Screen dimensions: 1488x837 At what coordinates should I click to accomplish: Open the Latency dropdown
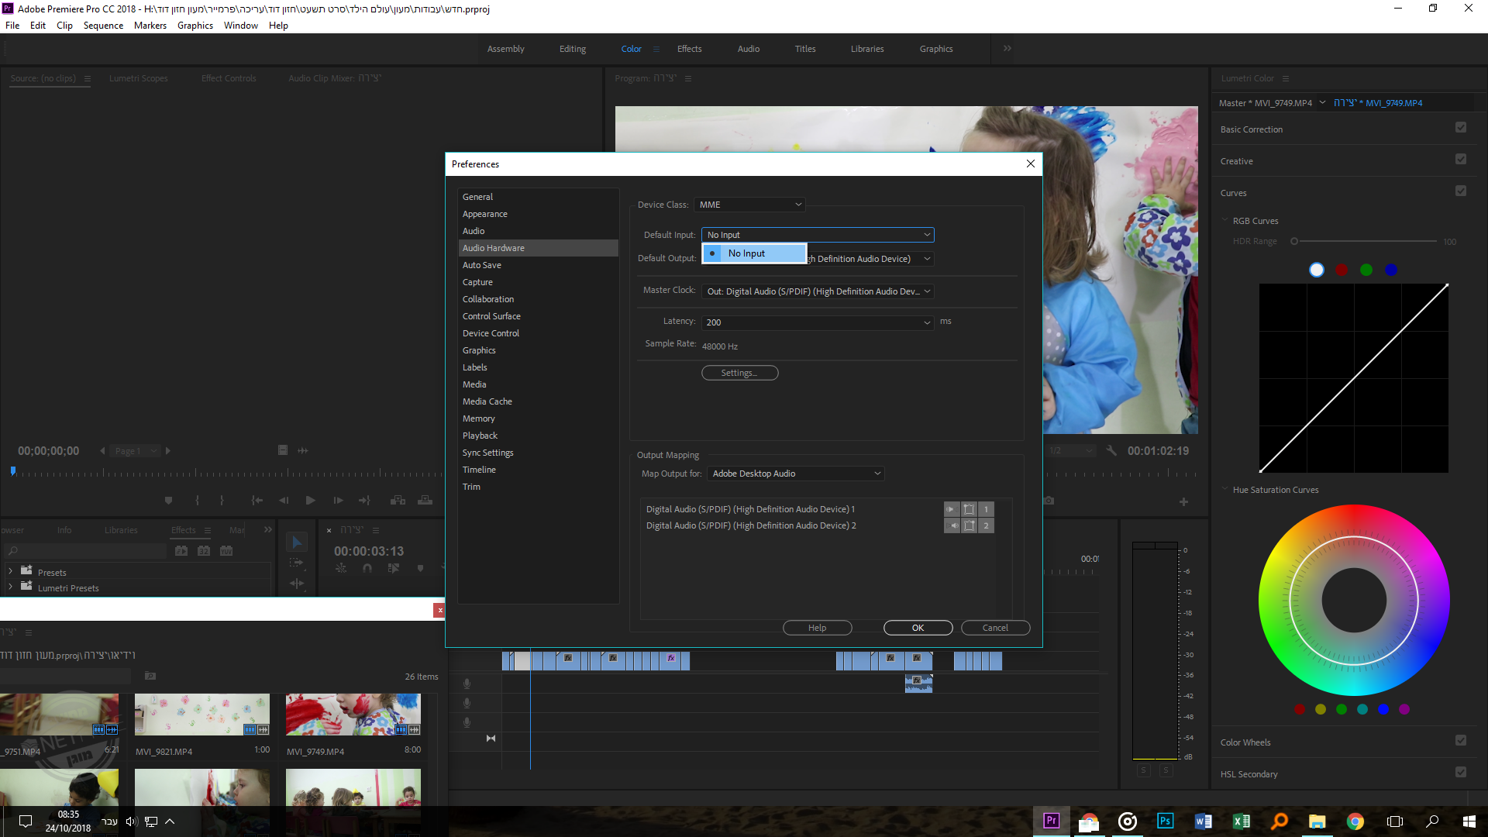(818, 322)
